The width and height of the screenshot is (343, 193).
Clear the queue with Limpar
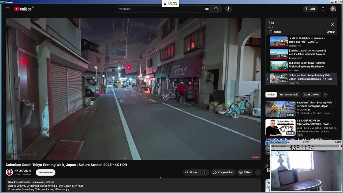(331, 32)
